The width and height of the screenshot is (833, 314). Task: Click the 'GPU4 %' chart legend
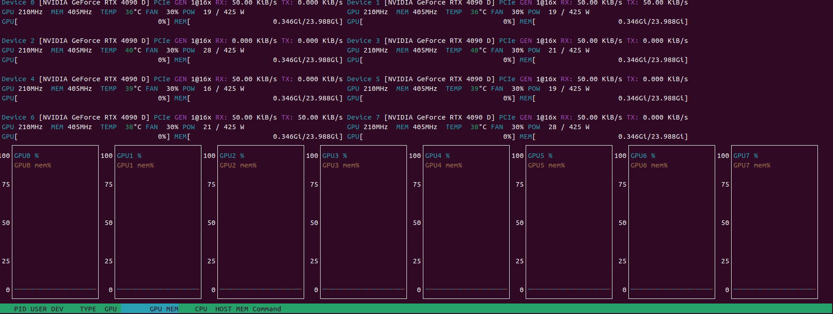[x=438, y=156]
